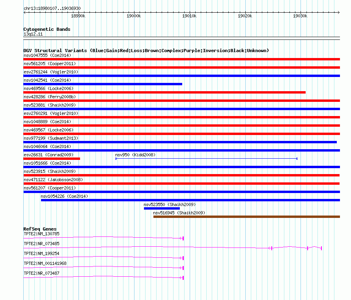Open nsv523550 (Shaikh2009) variant label
The image size is (351, 300).
[x=170, y=204]
